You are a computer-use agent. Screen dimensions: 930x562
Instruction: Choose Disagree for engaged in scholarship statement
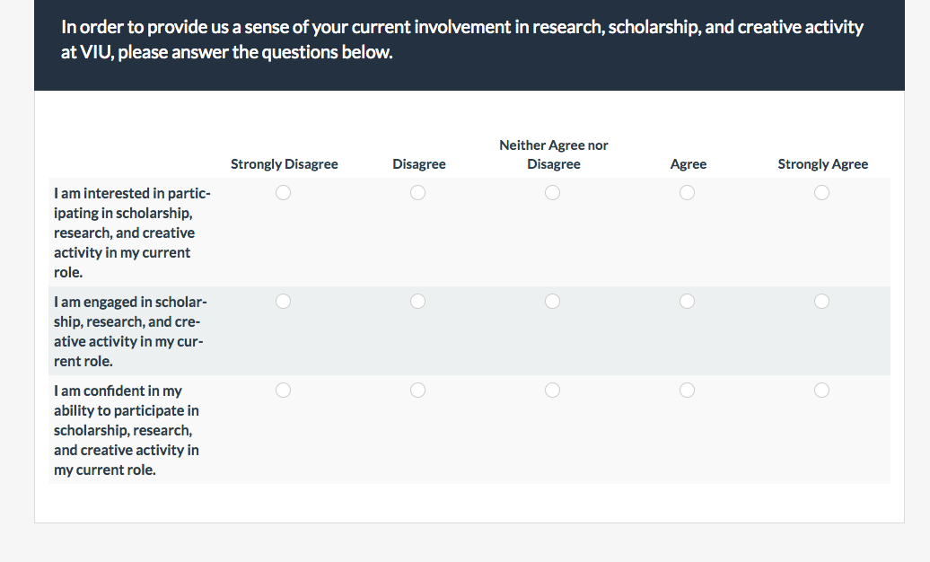coord(418,302)
